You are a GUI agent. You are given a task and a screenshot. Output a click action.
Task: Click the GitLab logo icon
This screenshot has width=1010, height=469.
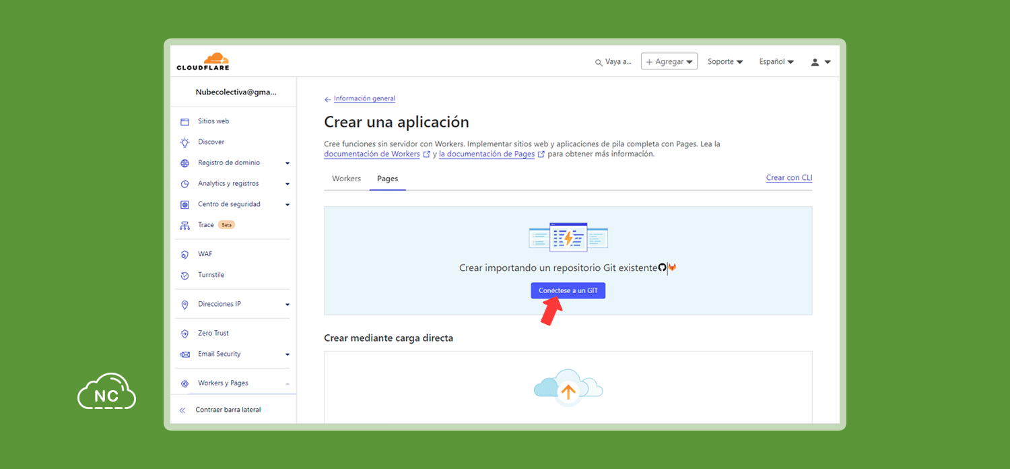[672, 268]
